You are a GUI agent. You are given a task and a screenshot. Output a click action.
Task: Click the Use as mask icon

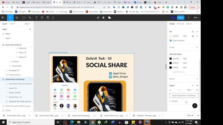point(103,18)
